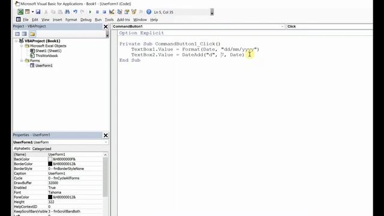Open Project Explorer toolbar icon
The image size is (384, 216).
tap(119, 12)
